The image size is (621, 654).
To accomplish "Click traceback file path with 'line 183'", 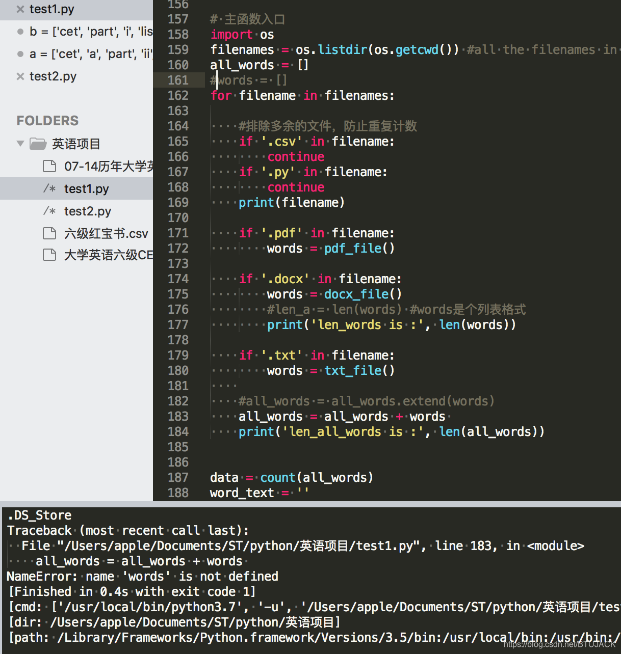I will 303,546.
